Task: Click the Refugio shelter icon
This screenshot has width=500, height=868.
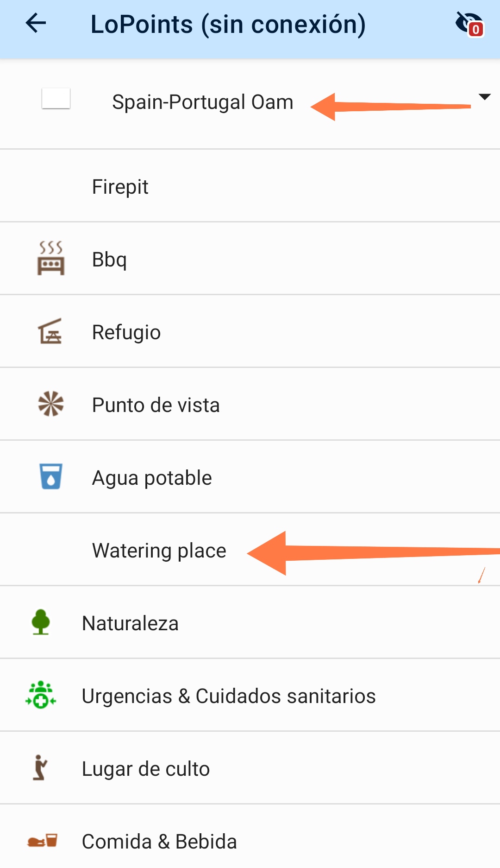Action: click(x=50, y=332)
